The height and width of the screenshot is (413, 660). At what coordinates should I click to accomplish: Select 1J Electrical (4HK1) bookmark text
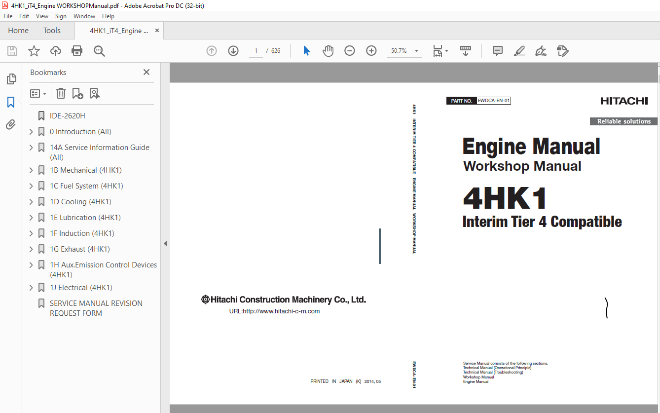[81, 288]
